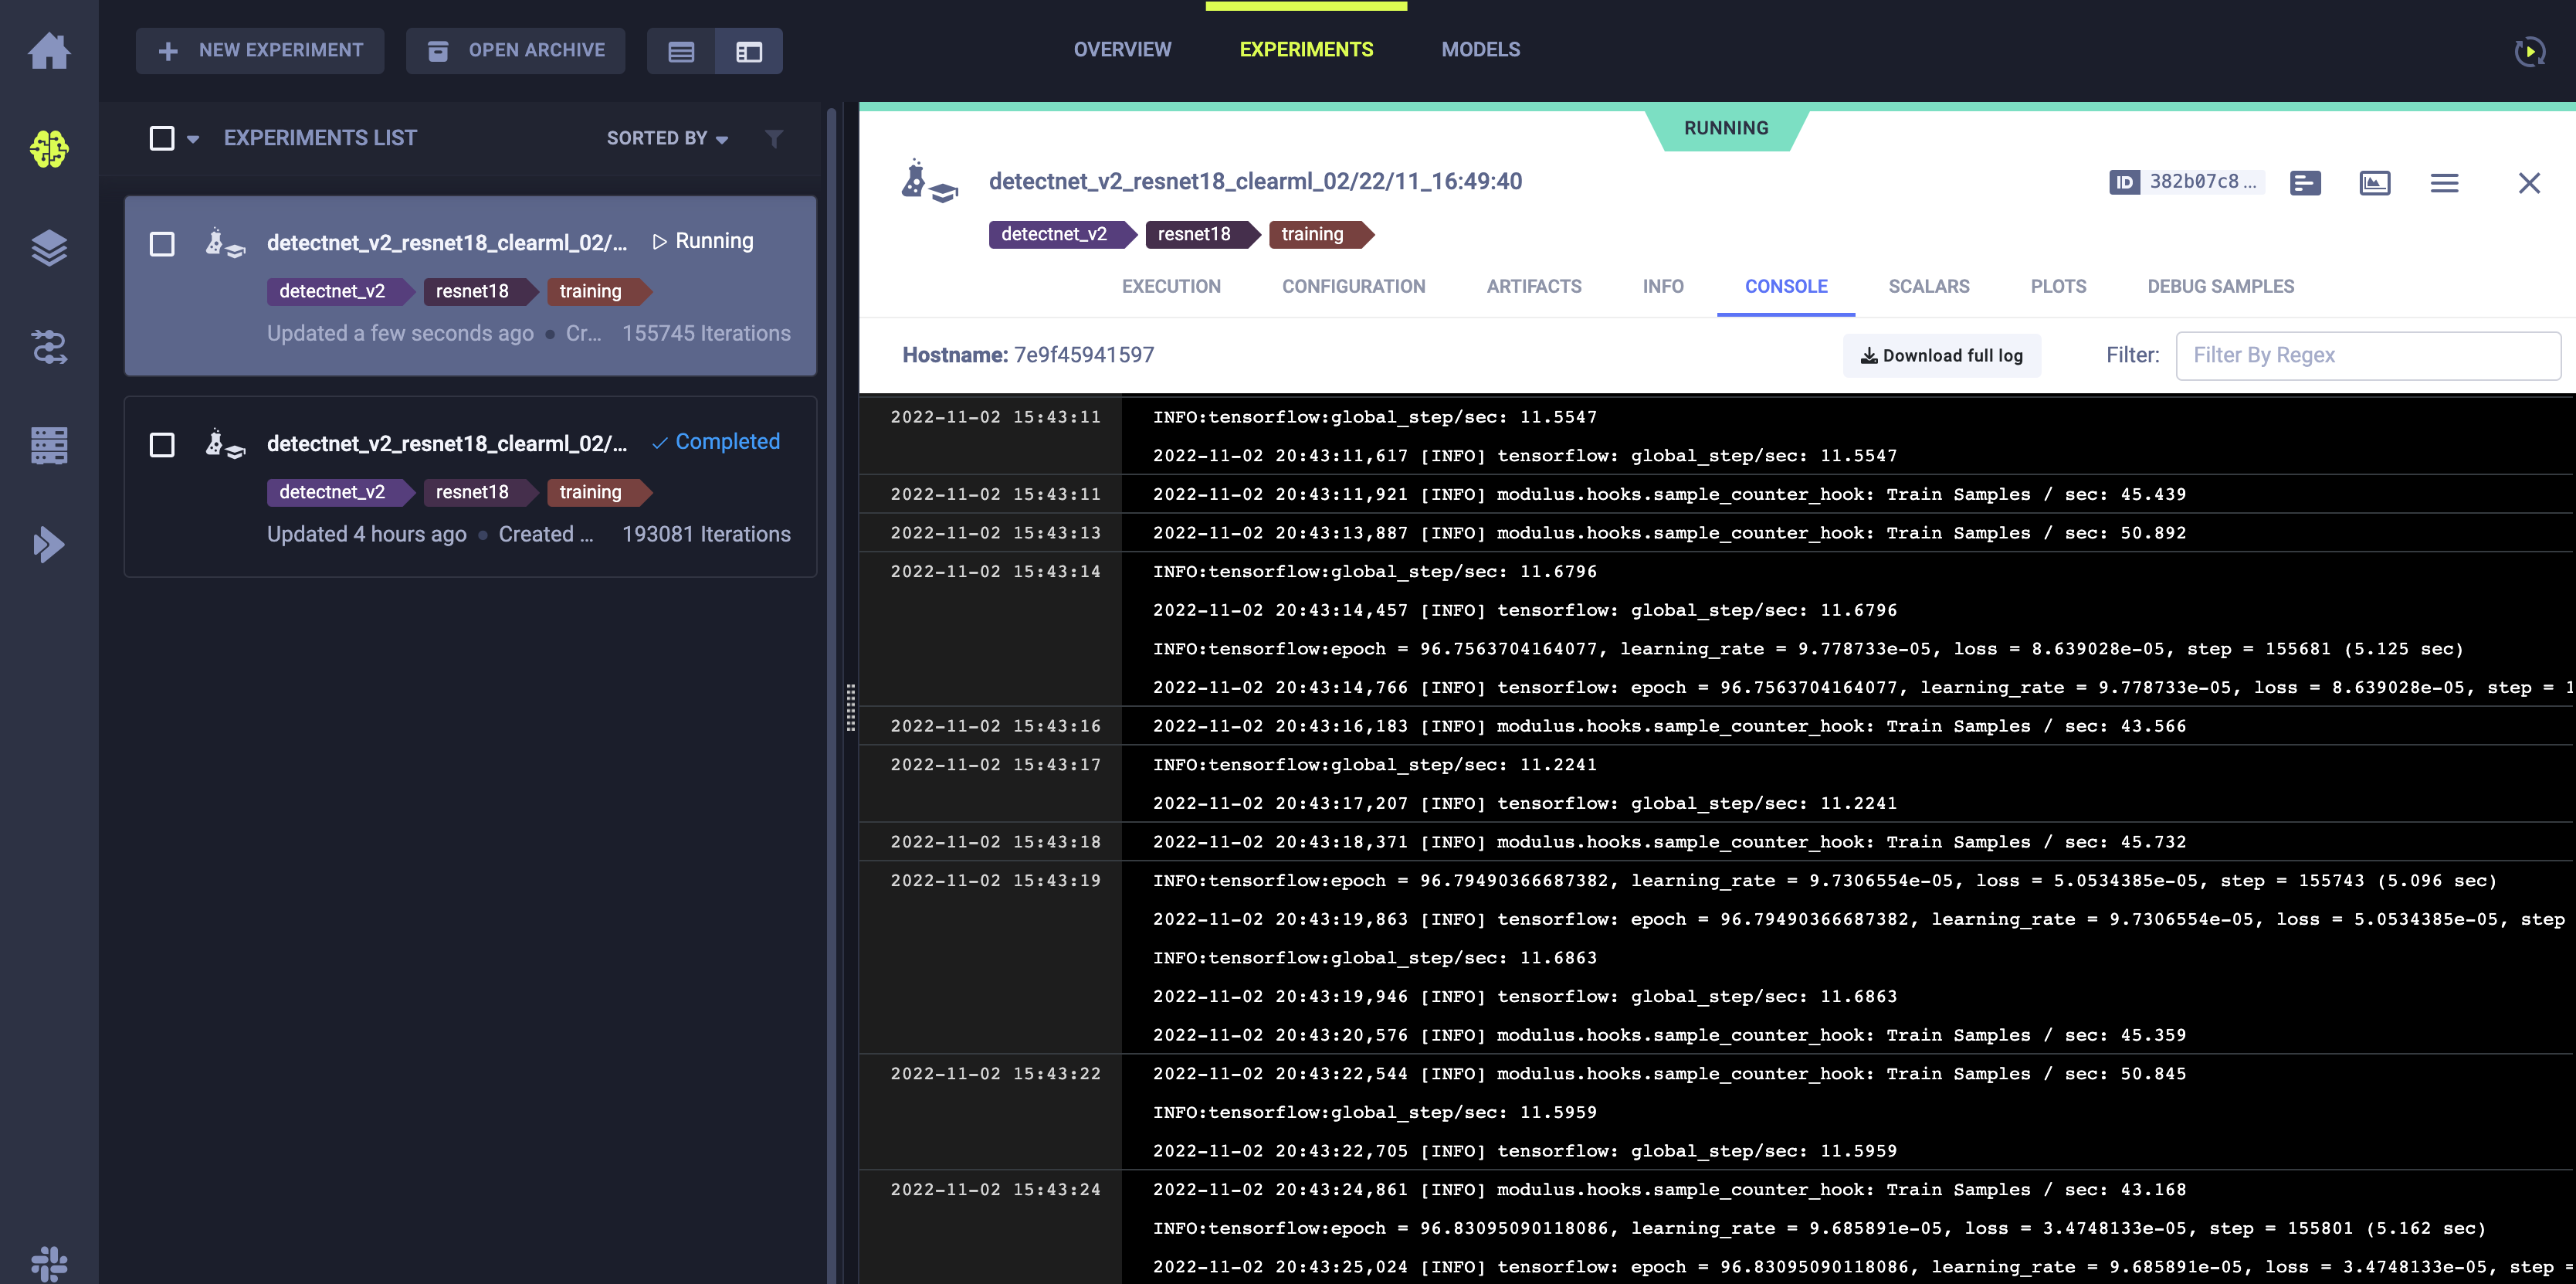Click the hamburger menu beside experiment ID

pos(2444,182)
